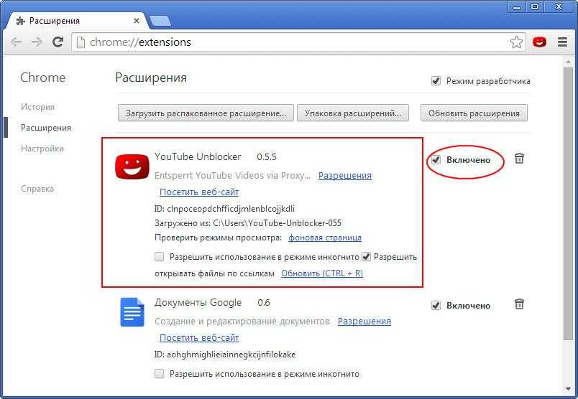Close the Расширения tab
This screenshot has width=578, height=399.
point(137,21)
